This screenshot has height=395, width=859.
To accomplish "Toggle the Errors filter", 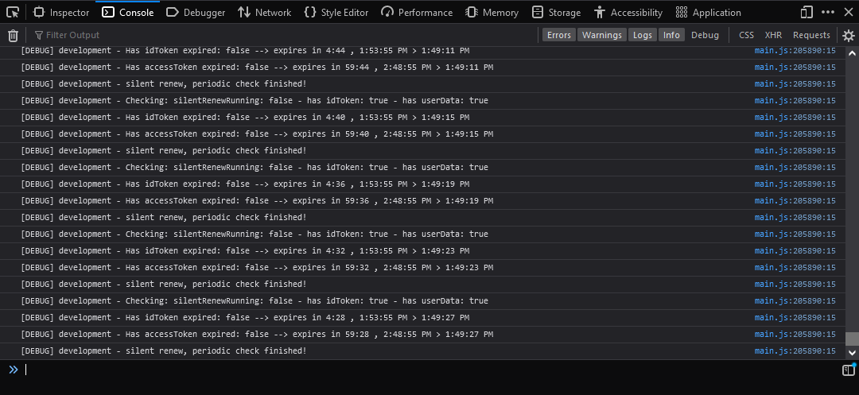I will point(559,35).
